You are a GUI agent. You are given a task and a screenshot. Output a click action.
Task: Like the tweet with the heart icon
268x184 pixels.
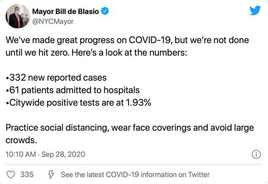point(11,174)
